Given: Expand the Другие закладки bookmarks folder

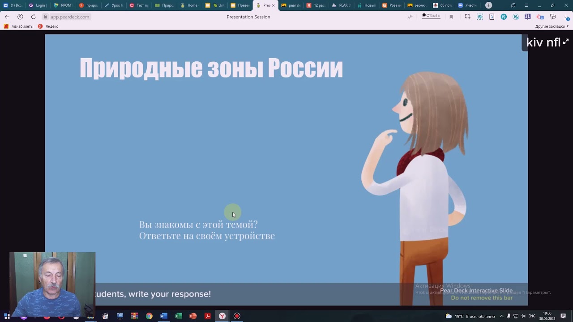Looking at the screenshot, I should (x=552, y=26).
